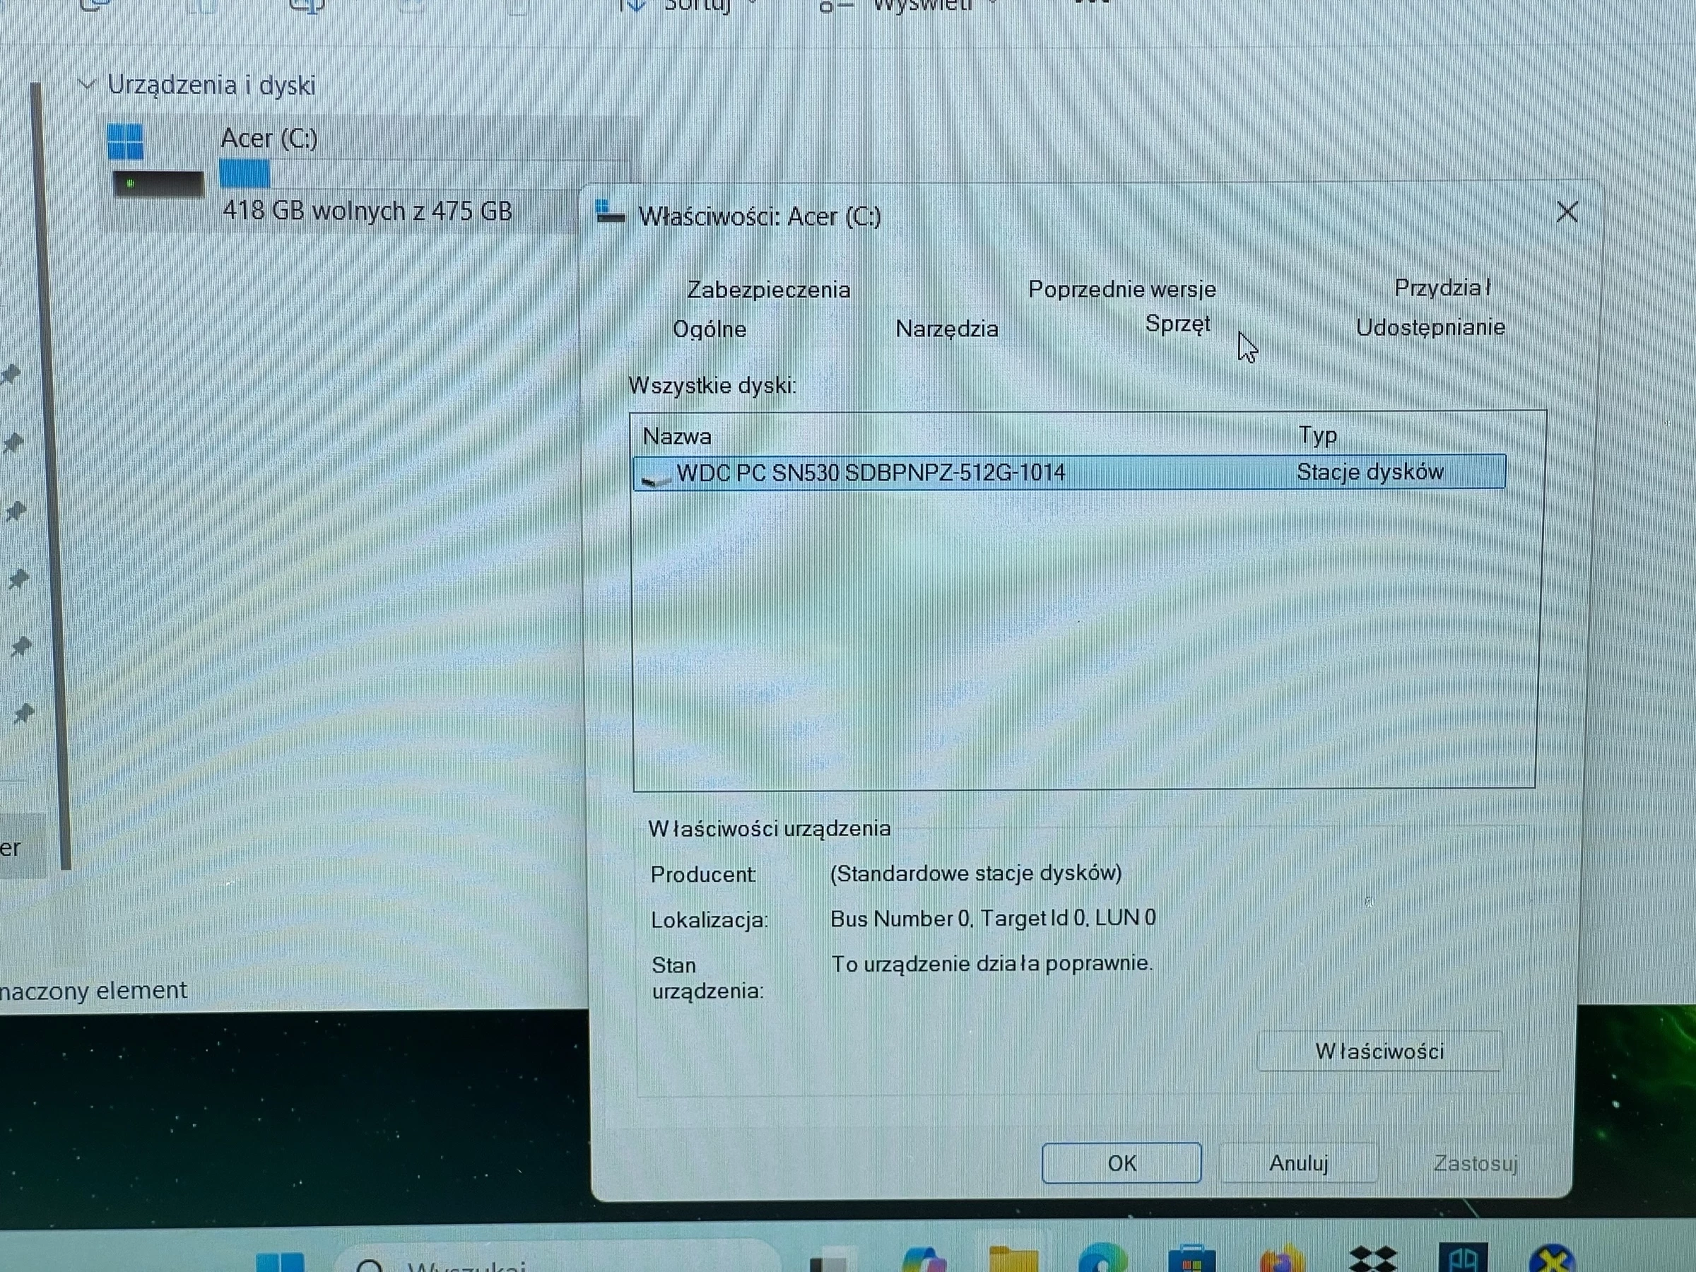The height and width of the screenshot is (1272, 1696).
Task: Select the Acer (C:) drive icon in Explorer
Action: pyautogui.click(x=156, y=162)
